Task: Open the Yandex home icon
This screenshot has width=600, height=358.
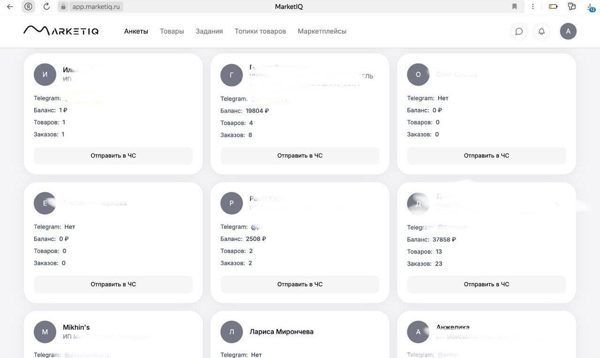Action: (x=28, y=7)
